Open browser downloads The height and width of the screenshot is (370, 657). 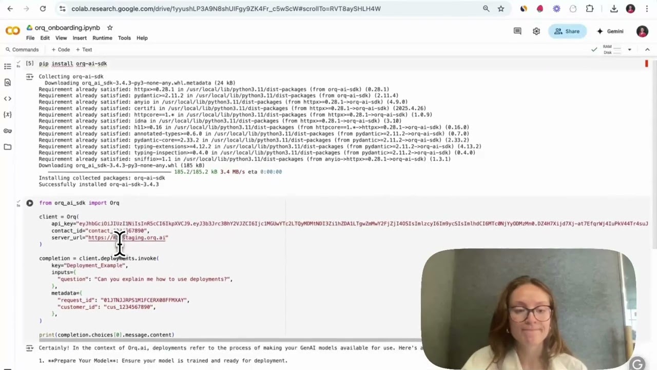(x=614, y=9)
